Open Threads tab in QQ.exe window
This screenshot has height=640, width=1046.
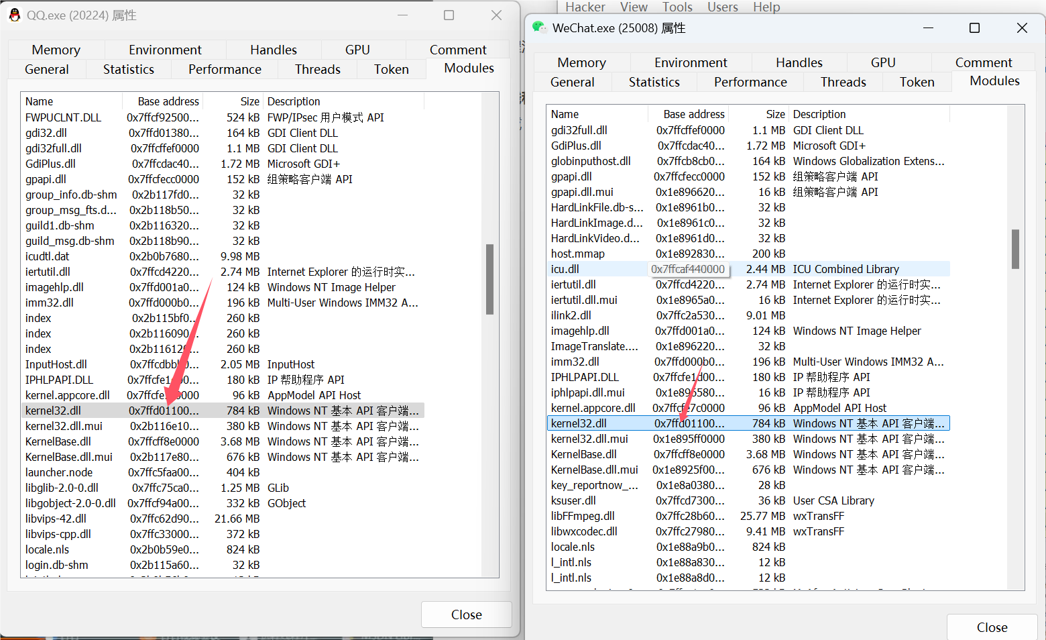tap(318, 69)
